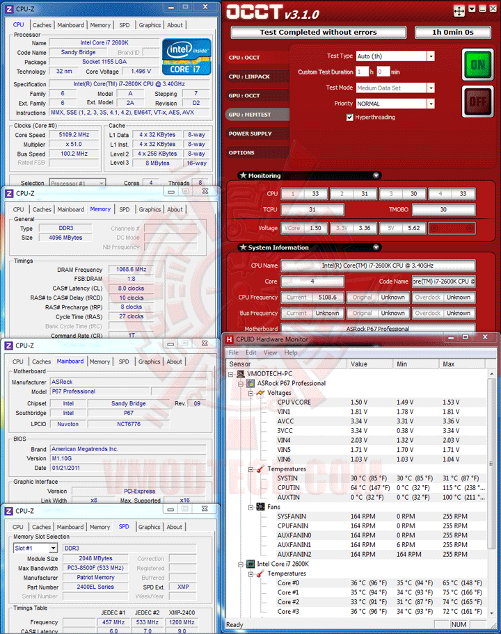Open the OCCT top-right down-arrow menu icon
The width and height of the screenshot is (501, 634).
pos(472,8)
